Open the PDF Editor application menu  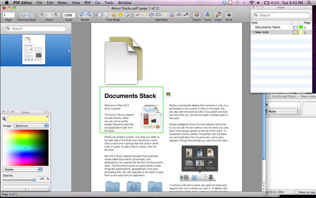(23, 3)
